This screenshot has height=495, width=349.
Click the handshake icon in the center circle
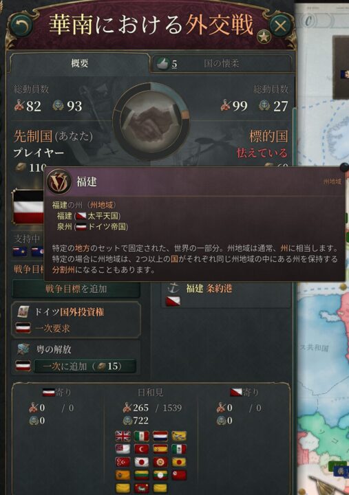point(151,122)
